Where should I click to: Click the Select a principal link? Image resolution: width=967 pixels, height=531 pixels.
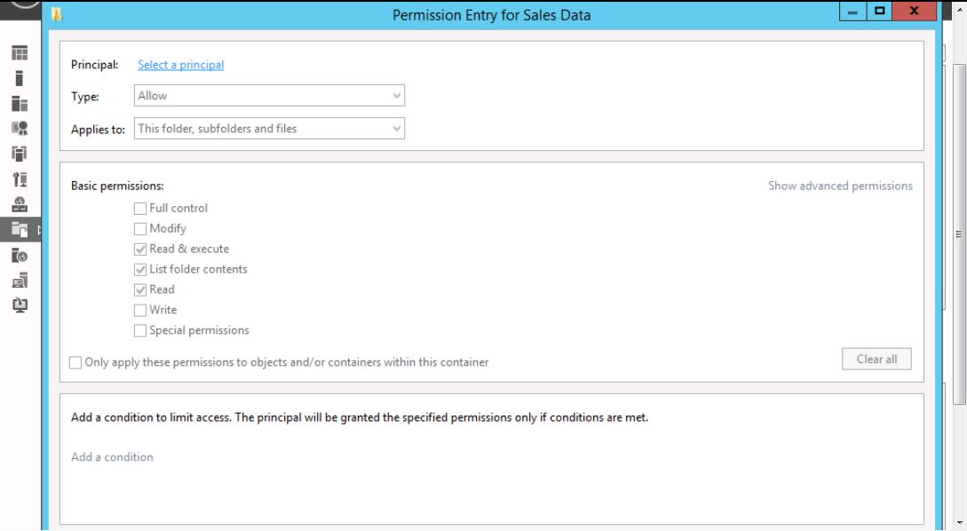click(180, 65)
